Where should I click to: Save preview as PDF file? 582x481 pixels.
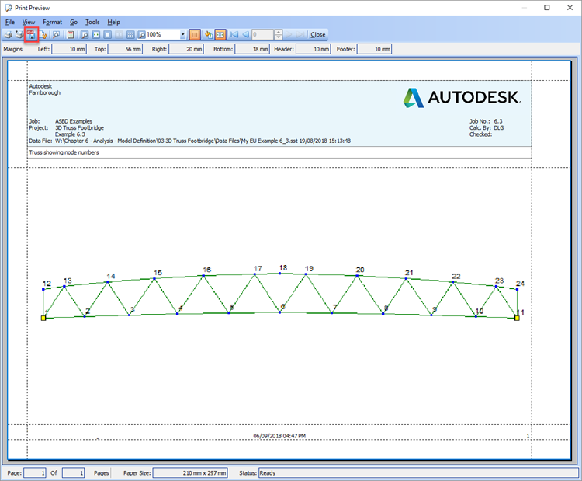[x=31, y=34]
